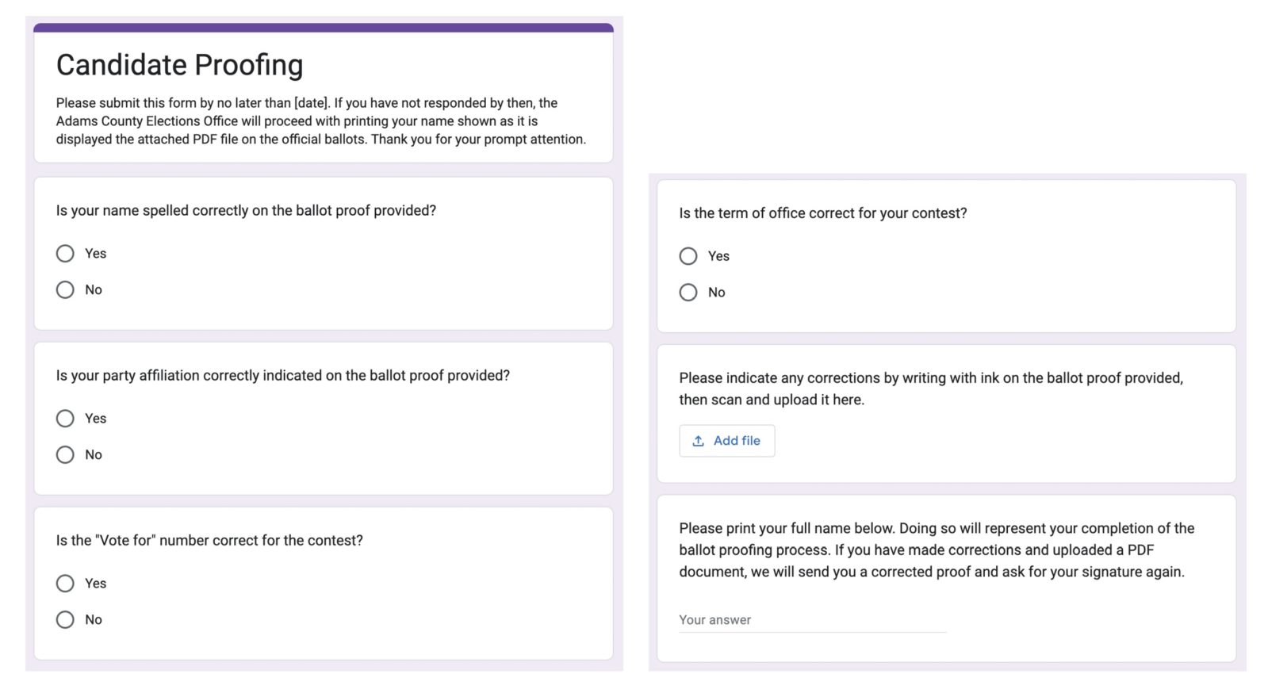Viewport: 1268px width, 693px height.
Task: Mark No for "Vote for" number correct
Action: pyautogui.click(x=65, y=620)
